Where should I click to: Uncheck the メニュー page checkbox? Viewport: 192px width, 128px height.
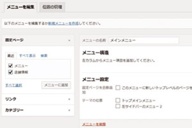tap(11, 66)
